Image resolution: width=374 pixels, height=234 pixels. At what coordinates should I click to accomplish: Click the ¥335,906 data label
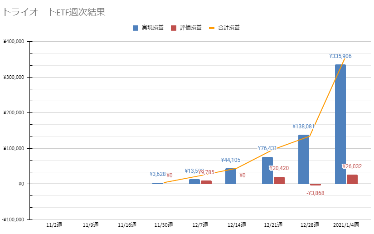coord(340,56)
